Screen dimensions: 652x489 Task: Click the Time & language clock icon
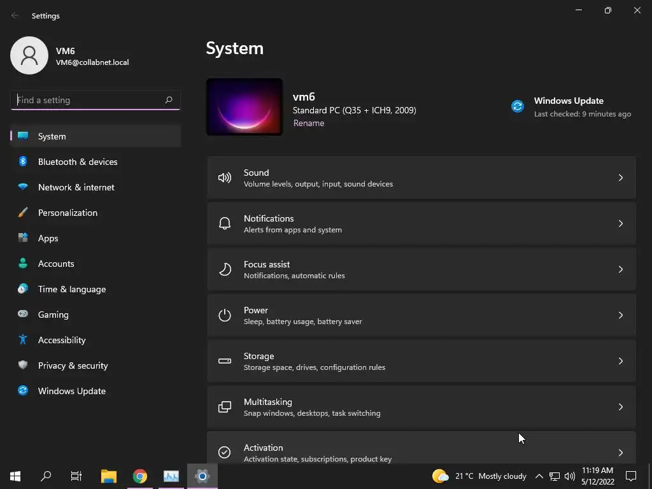click(23, 288)
